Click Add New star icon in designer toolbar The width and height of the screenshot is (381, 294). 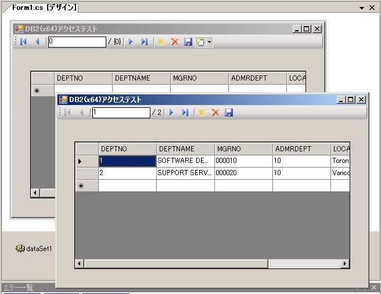(x=161, y=42)
